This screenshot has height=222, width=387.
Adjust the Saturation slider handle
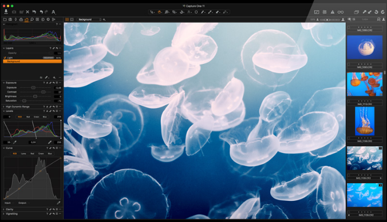coord(24,100)
